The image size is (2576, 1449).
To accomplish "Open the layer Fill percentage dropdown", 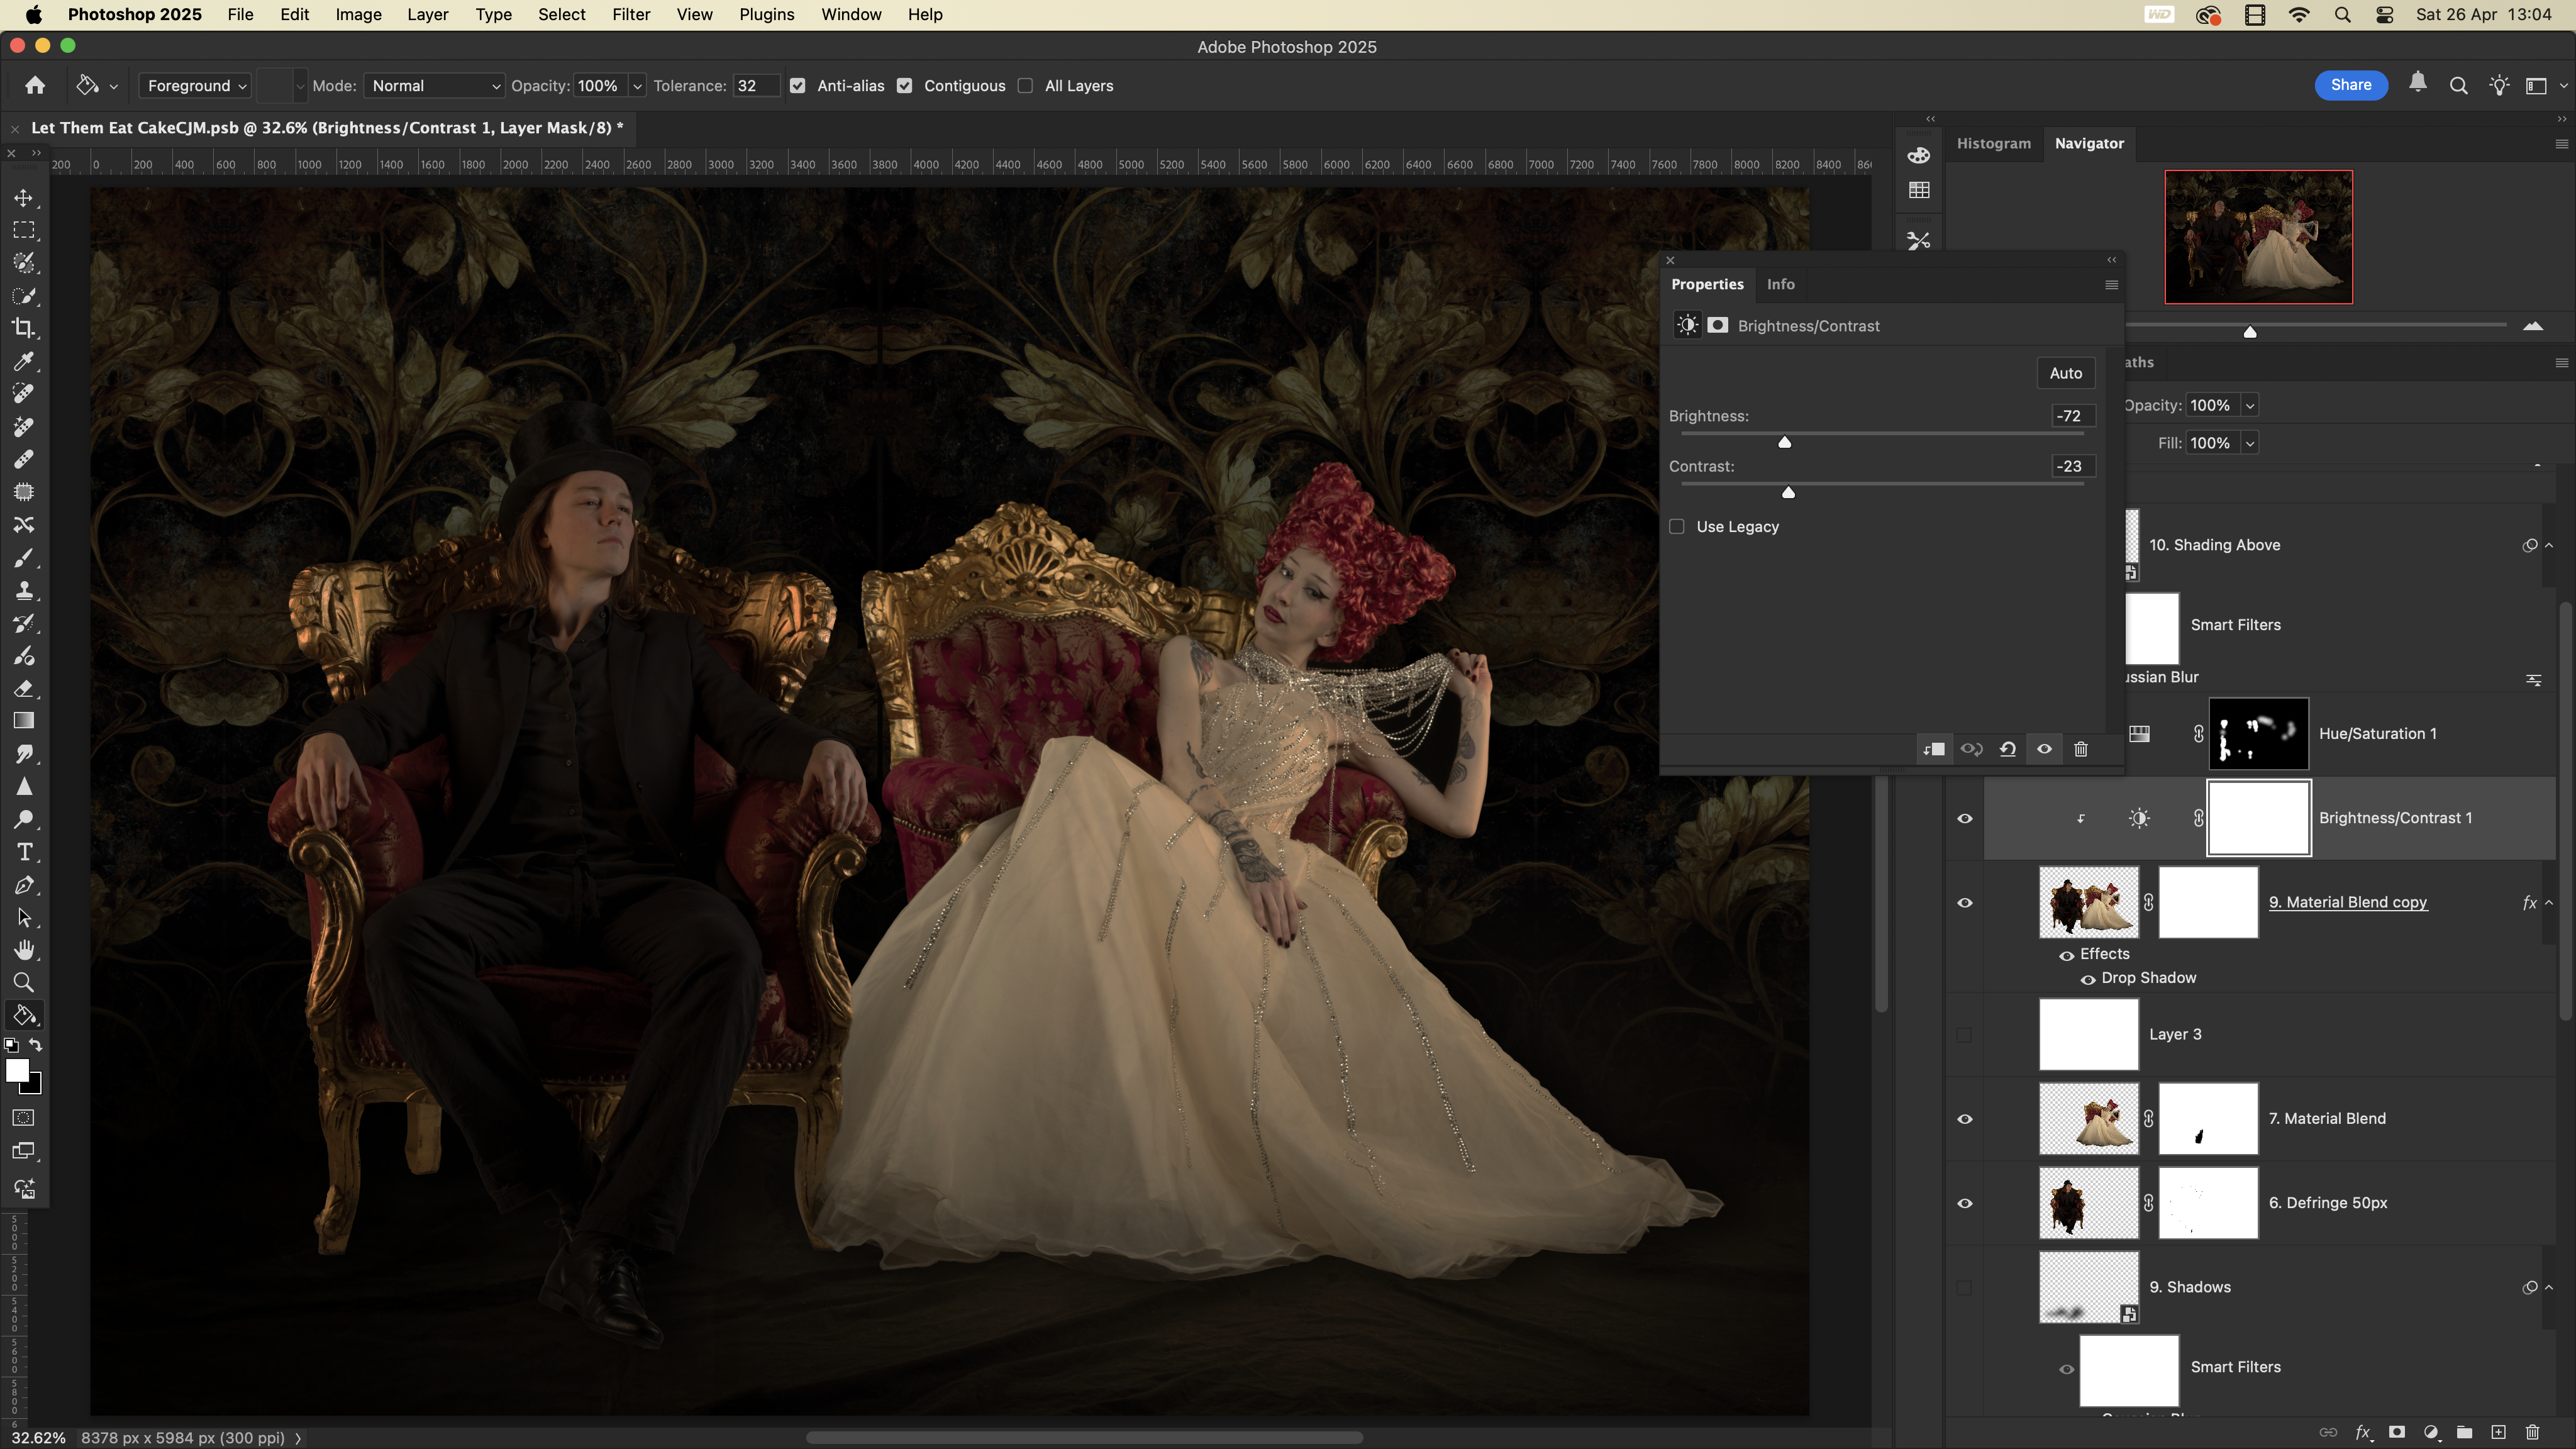I will coord(2249,443).
